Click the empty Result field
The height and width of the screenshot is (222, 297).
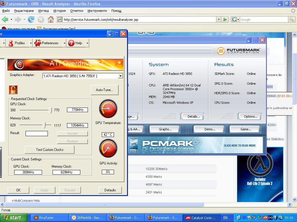click(37, 134)
